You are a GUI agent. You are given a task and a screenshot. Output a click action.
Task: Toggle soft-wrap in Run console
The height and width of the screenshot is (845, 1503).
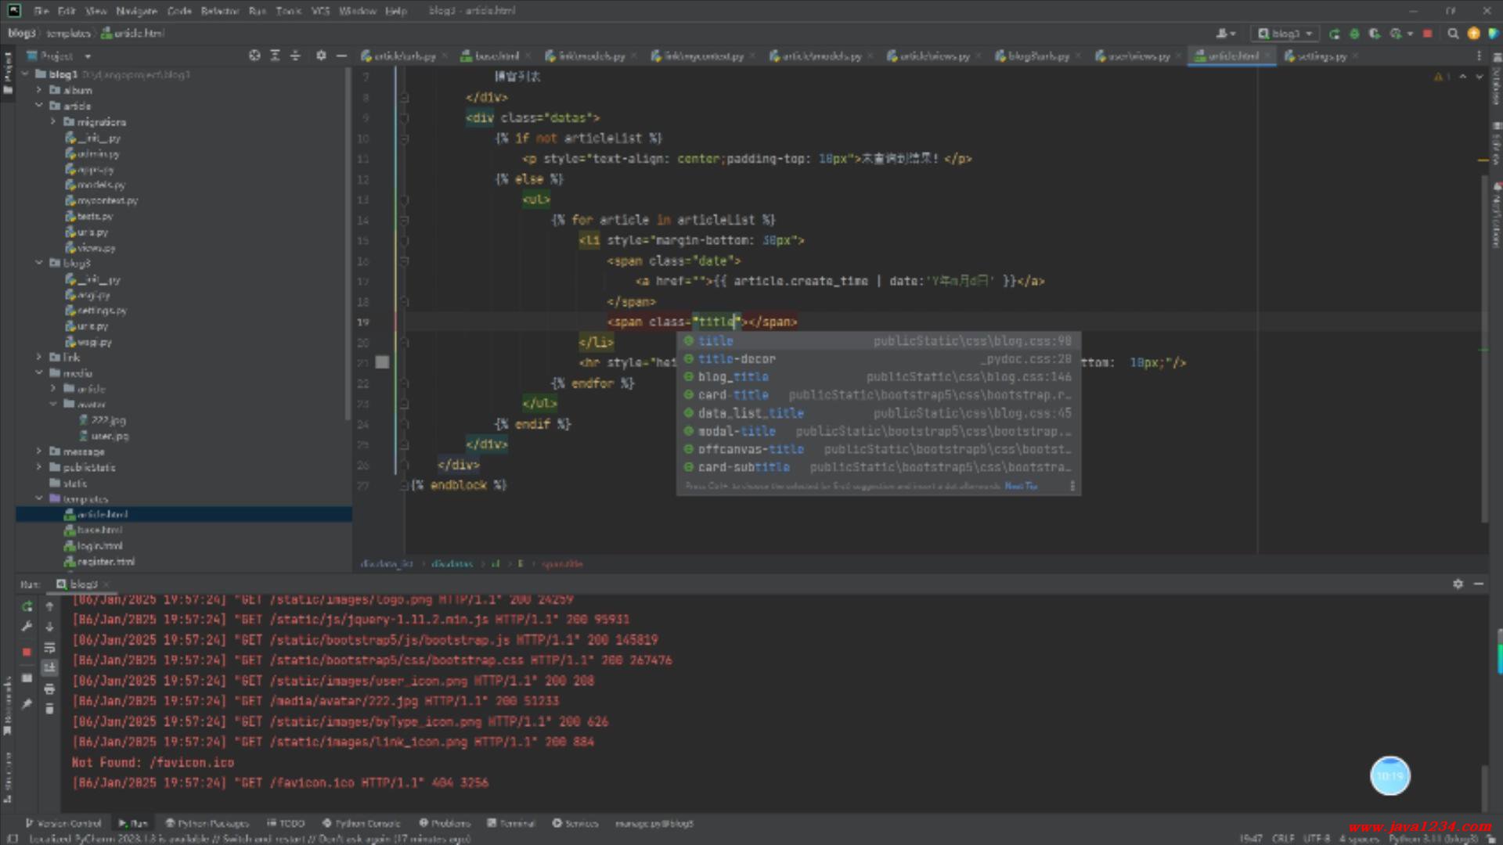49,647
